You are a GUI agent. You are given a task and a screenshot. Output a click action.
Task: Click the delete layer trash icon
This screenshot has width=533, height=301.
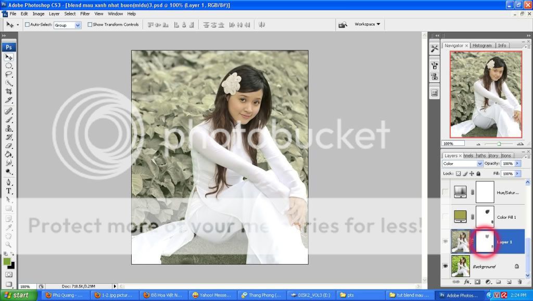click(x=519, y=282)
